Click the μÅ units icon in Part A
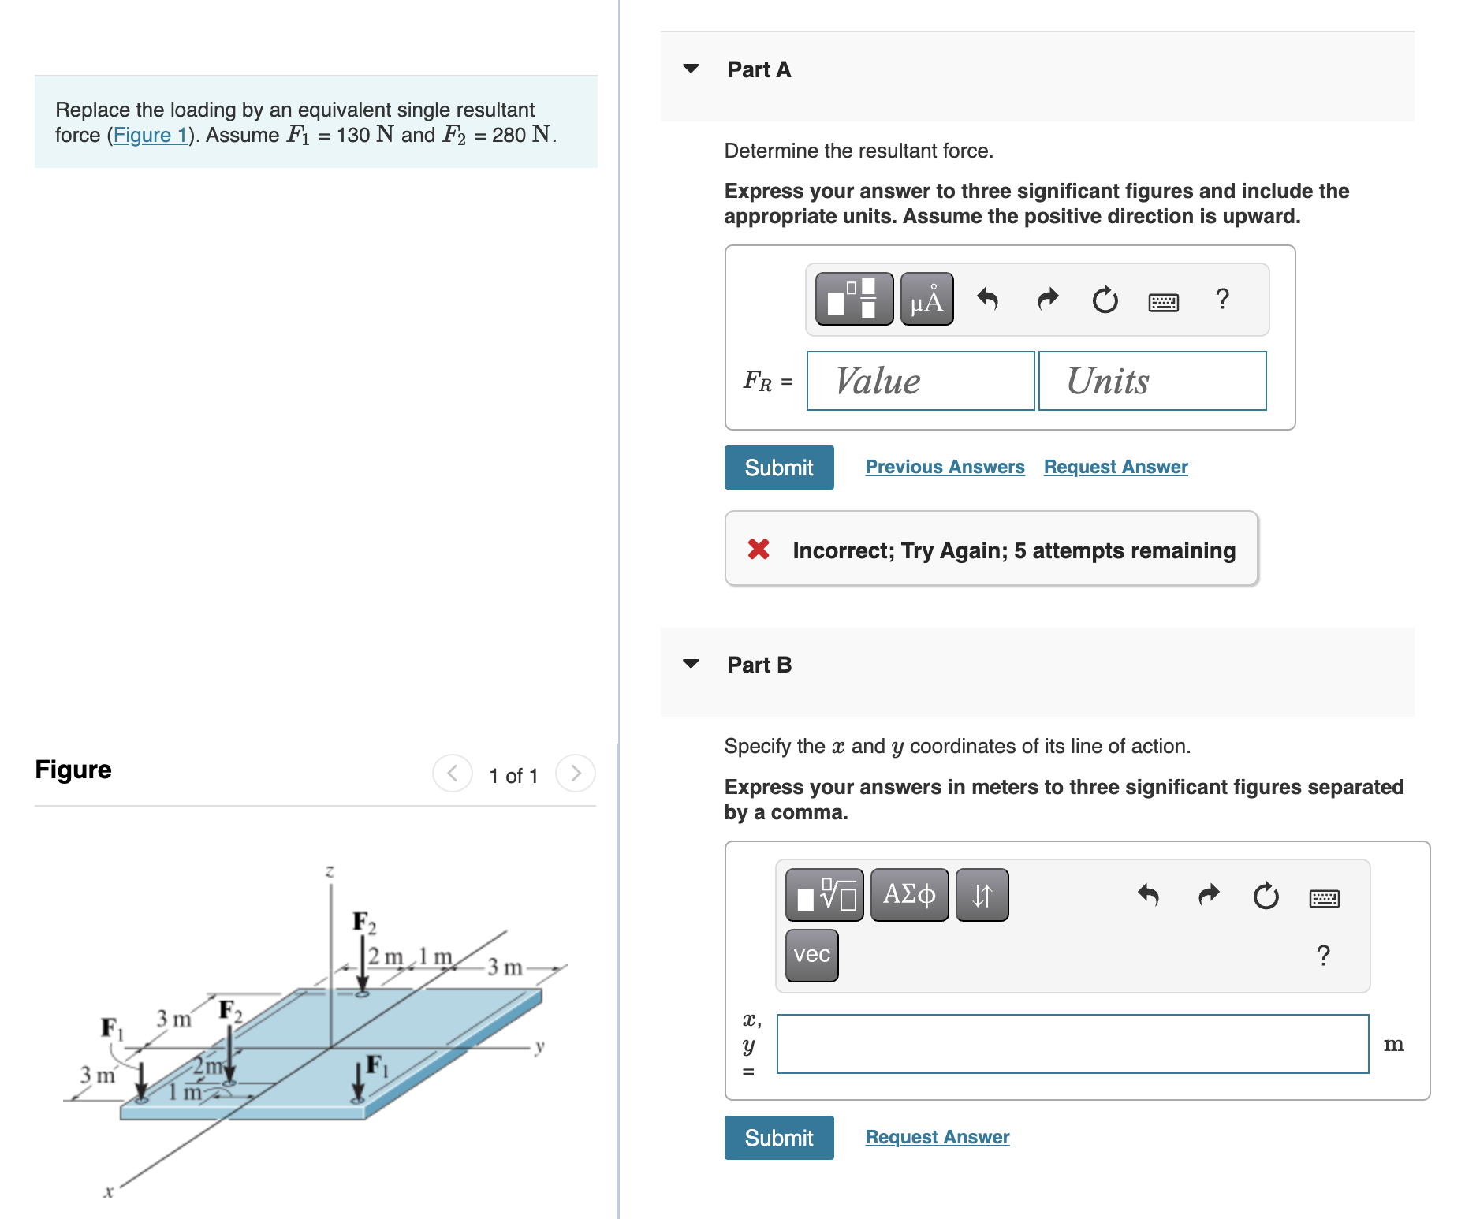 coord(926,300)
